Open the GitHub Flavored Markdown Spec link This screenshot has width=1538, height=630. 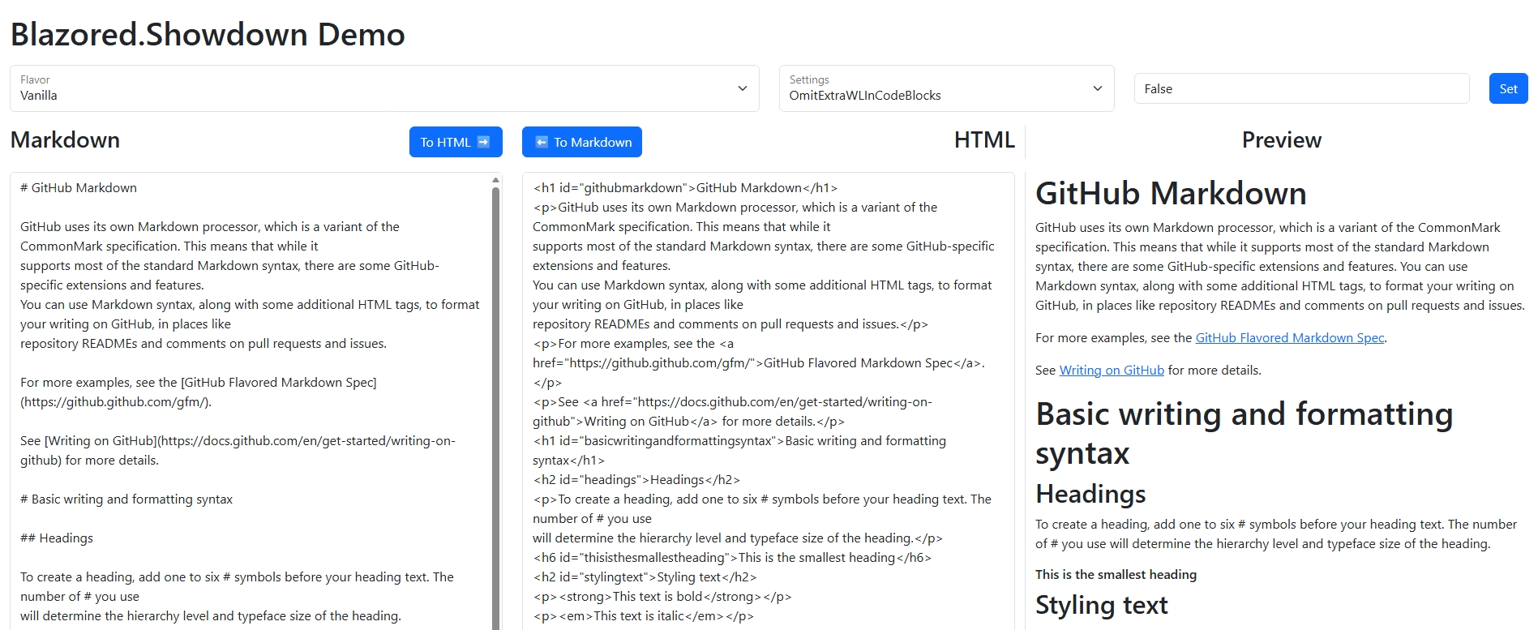1290,337
